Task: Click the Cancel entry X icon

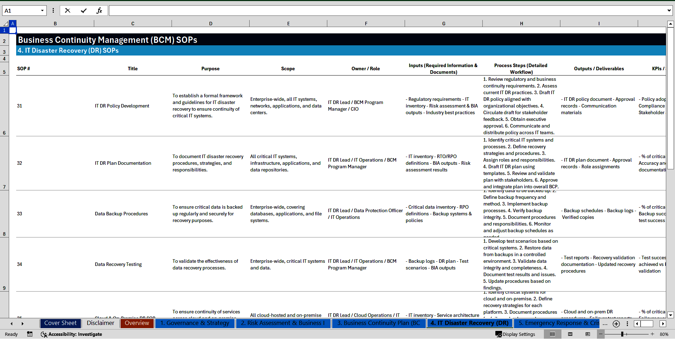Action: point(67,11)
